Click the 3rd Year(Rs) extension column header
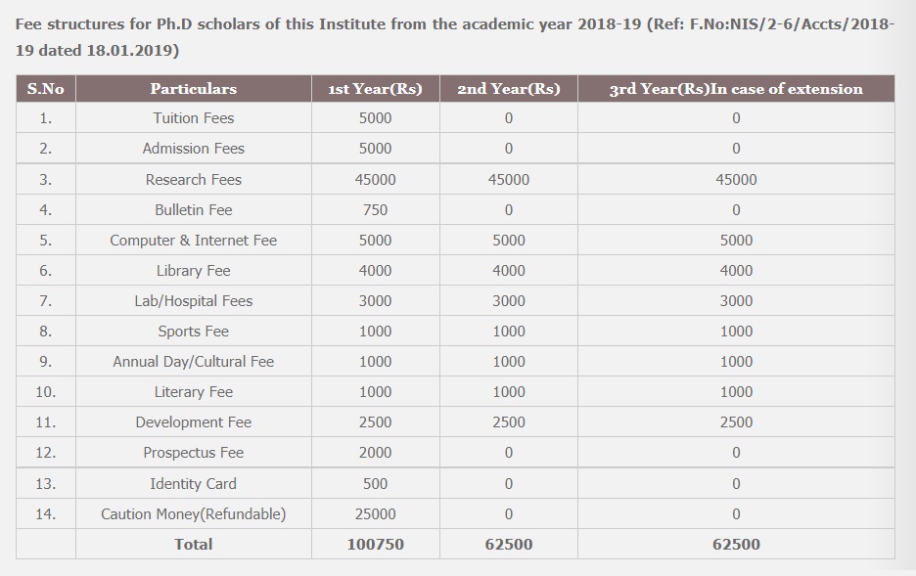This screenshot has height=576, width=916. click(736, 89)
